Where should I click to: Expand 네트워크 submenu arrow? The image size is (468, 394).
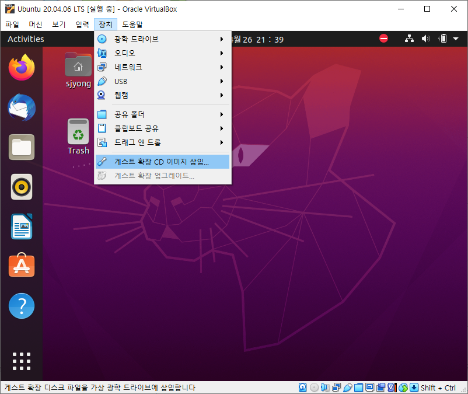coord(222,67)
